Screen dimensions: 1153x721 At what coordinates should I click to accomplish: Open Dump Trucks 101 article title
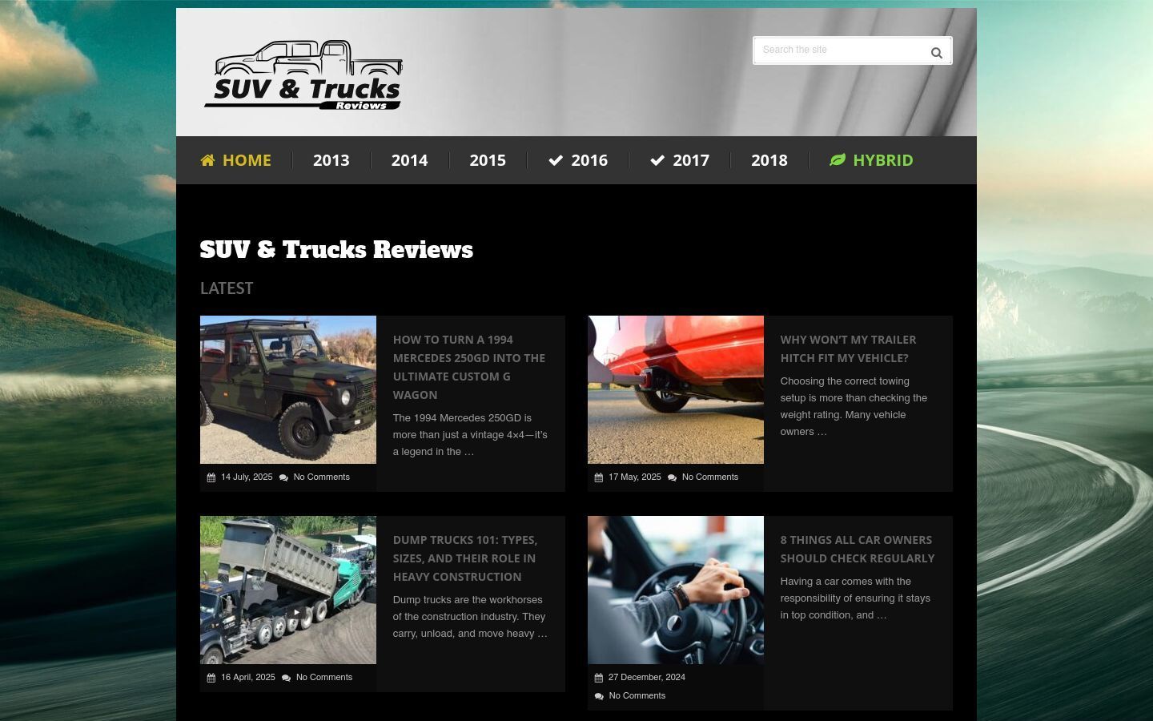465,558
